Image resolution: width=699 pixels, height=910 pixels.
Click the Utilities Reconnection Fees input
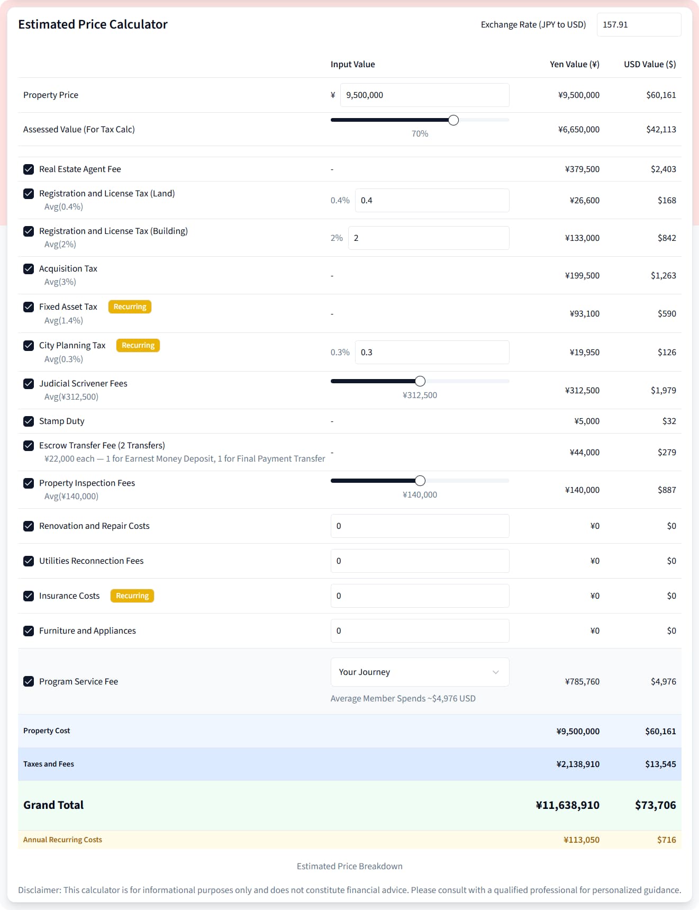pos(420,561)
